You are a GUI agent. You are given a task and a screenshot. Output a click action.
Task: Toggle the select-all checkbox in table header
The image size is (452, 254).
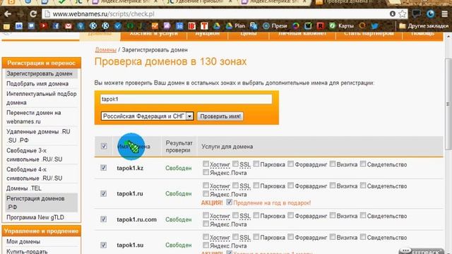pos(104,146)
